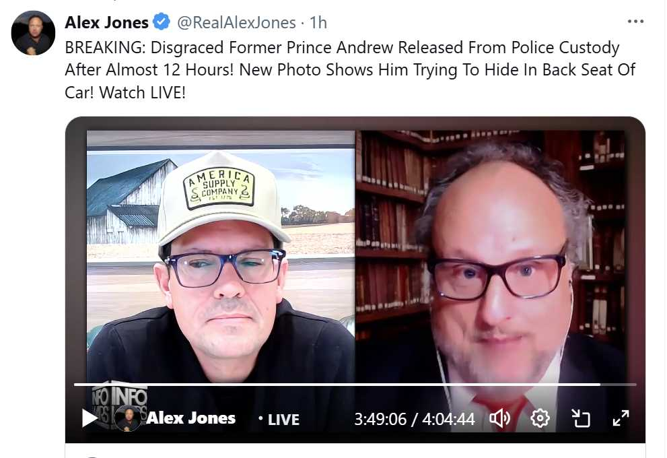Select the Alex Jones label inside the video player
The height and width of the screenshot is (458, 667).
190,418
